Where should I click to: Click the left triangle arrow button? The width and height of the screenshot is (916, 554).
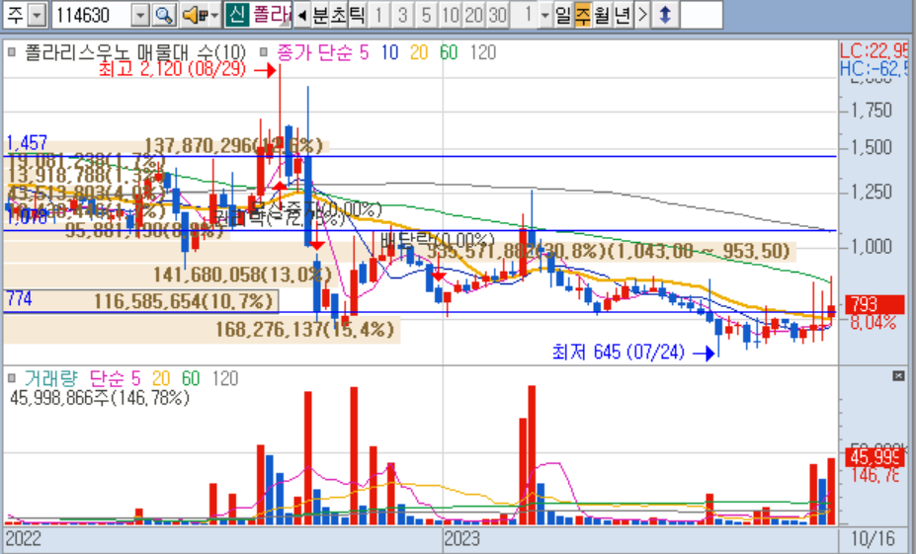[302, 15]
